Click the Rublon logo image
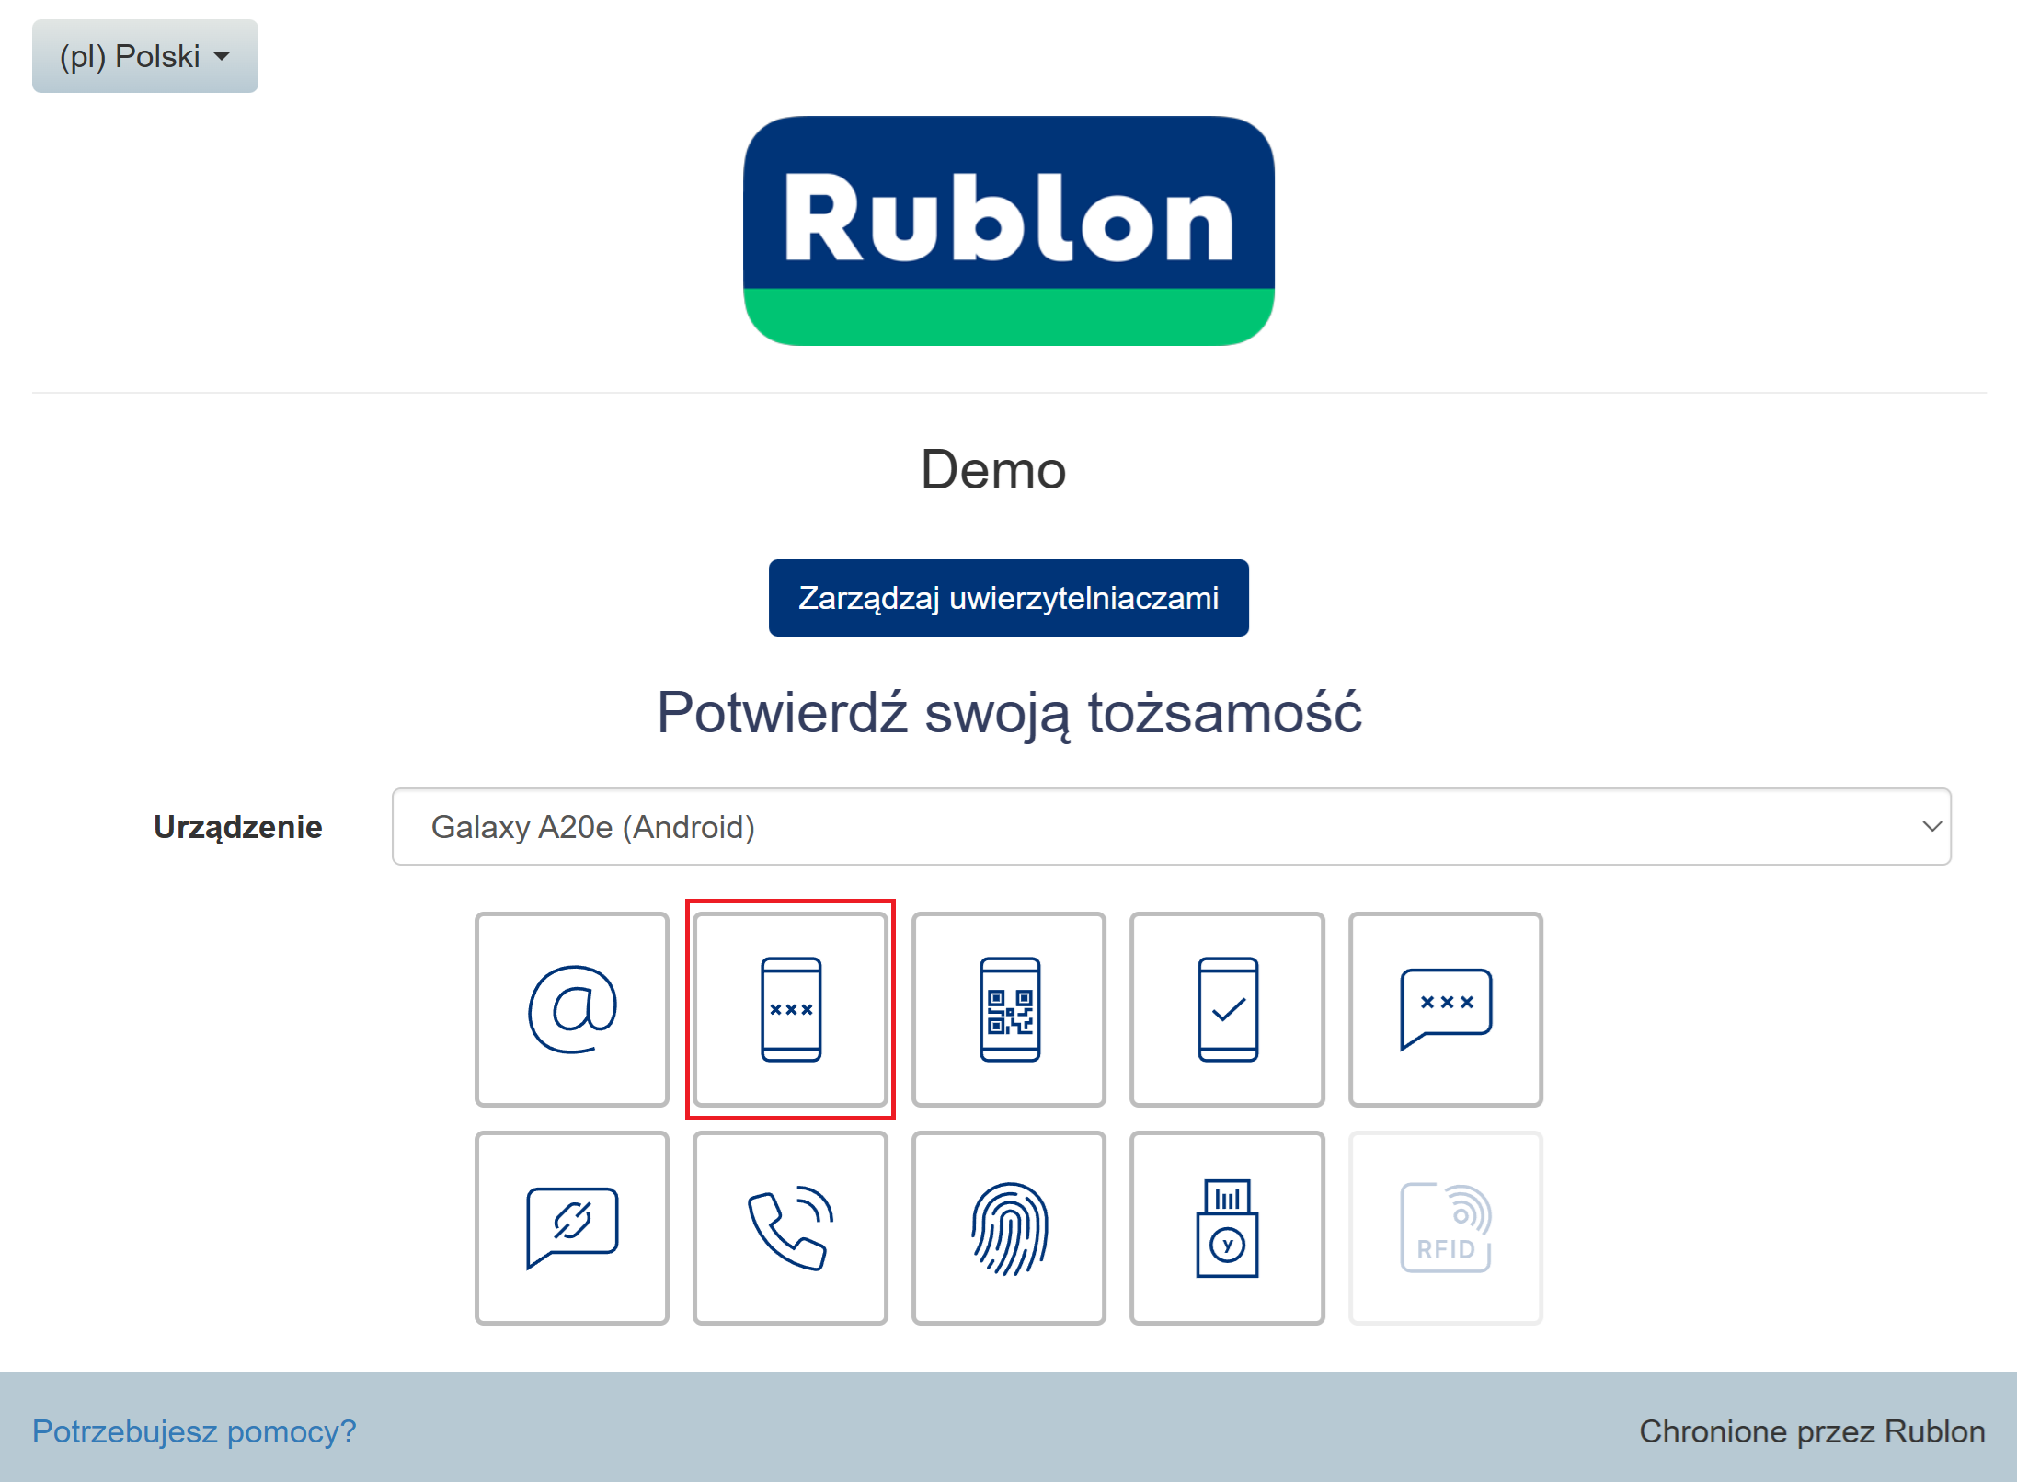This screenshot has height=1482, width=2017. [1008, 230]
